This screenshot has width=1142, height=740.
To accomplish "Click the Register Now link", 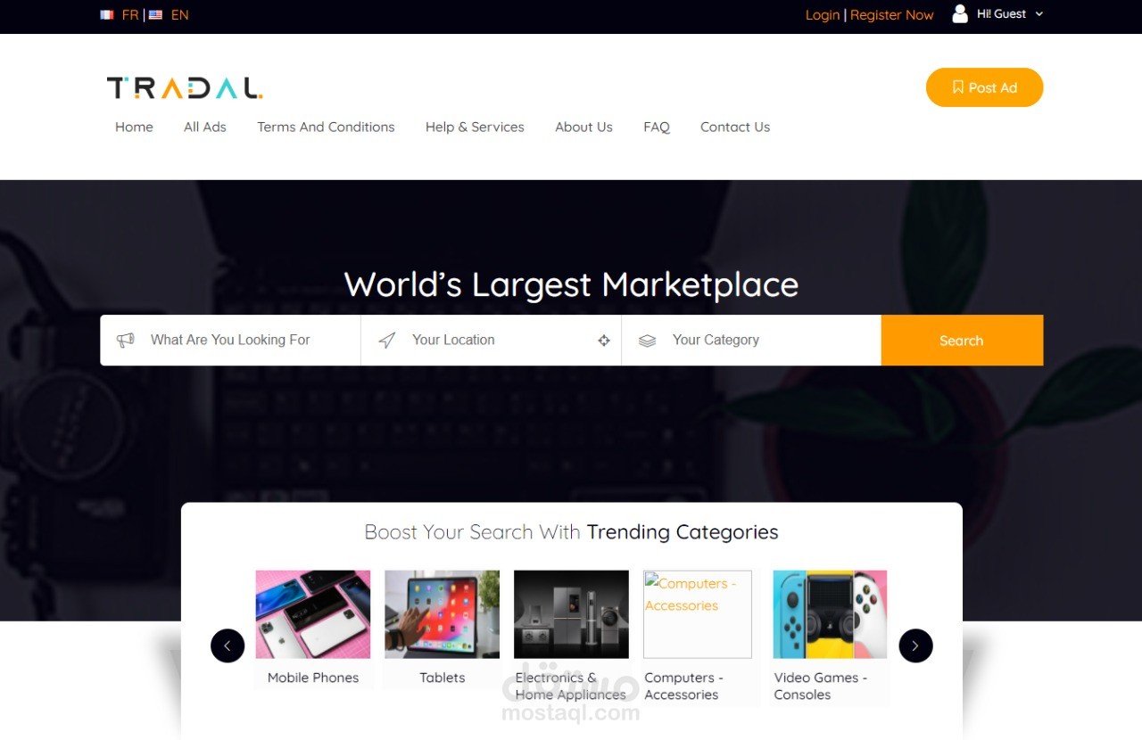I will coord(892,15).
